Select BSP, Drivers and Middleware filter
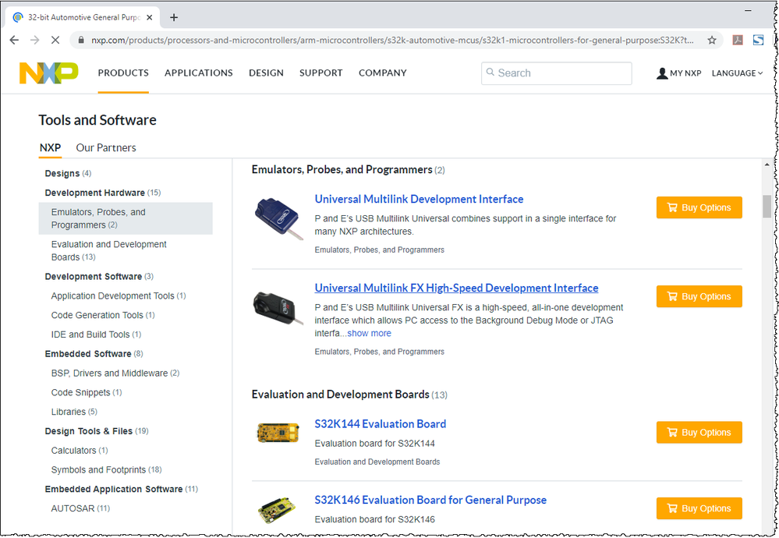 115,373
